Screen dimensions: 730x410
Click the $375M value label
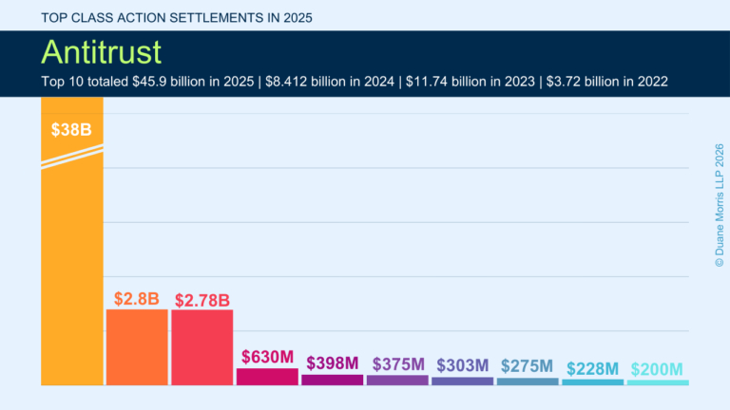[397, 363]
